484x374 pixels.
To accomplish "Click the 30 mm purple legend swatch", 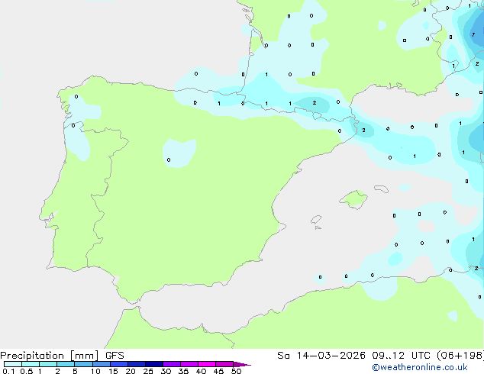I will pos(172,364).
